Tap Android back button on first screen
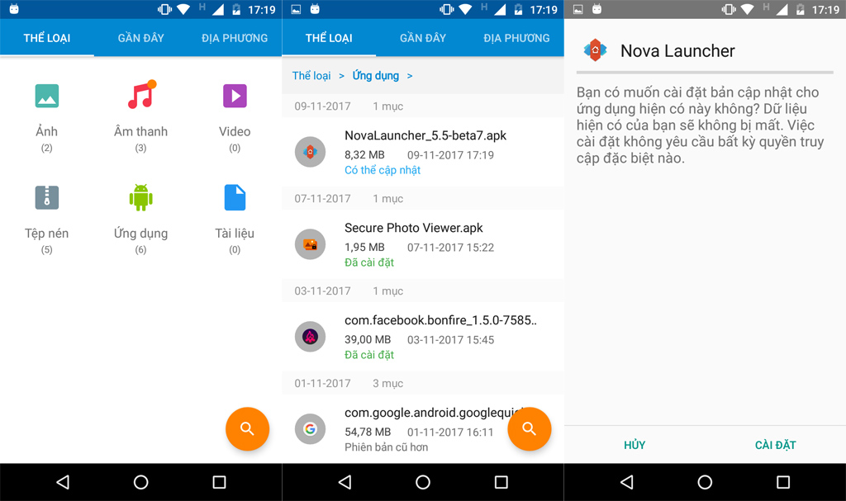Screen dimensions: 846x501 [63, 481]
